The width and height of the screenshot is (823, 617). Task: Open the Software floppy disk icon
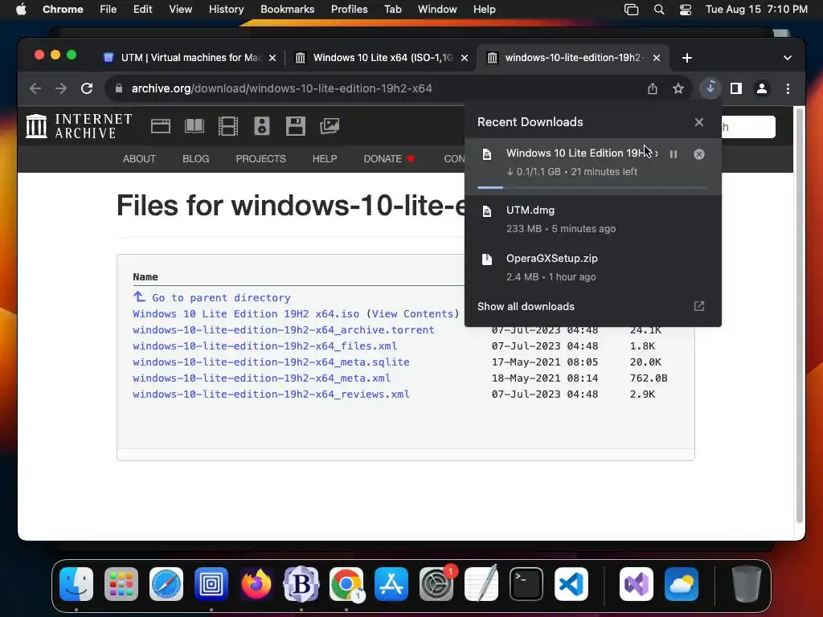(x=296, y=126)
